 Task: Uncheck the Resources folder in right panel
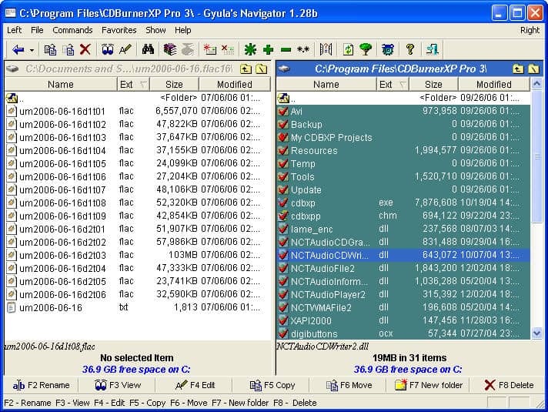click(x=283, y=151)
